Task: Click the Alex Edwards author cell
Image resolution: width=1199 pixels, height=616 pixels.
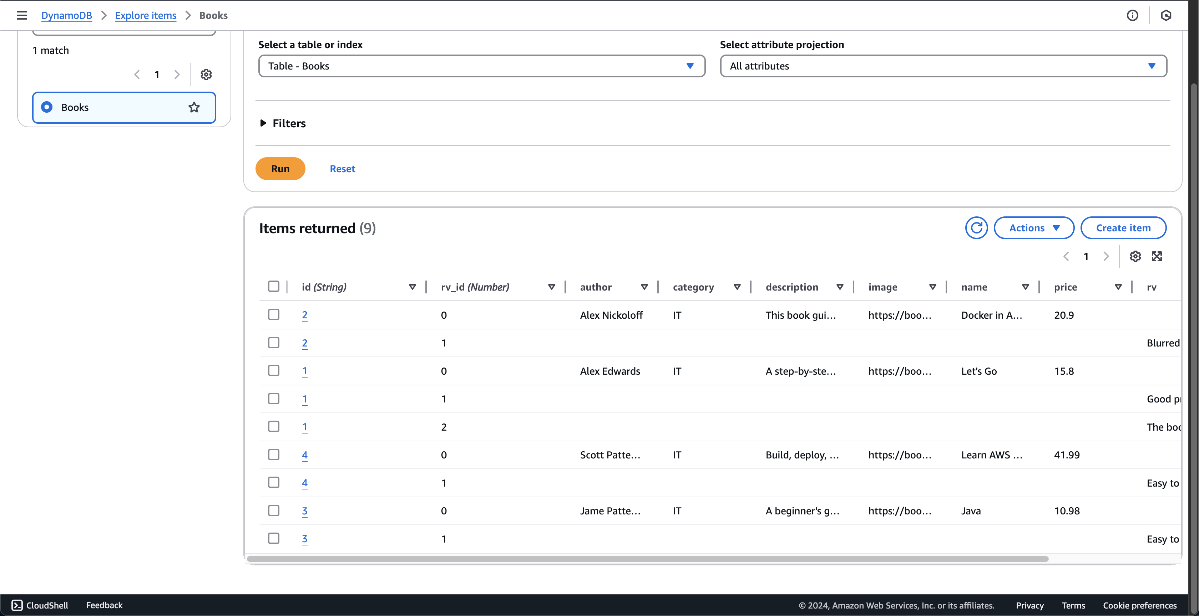Action: (x=610, y=371)
